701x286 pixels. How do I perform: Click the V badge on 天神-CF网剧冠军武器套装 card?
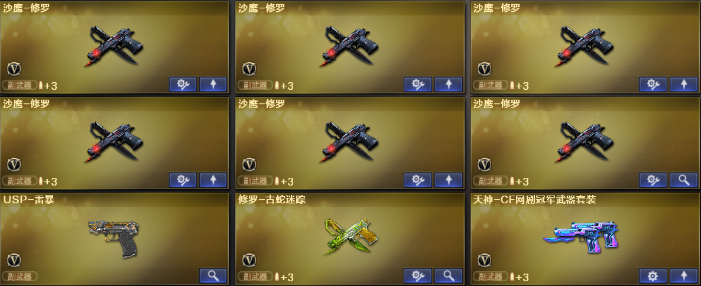coord(485,260)
